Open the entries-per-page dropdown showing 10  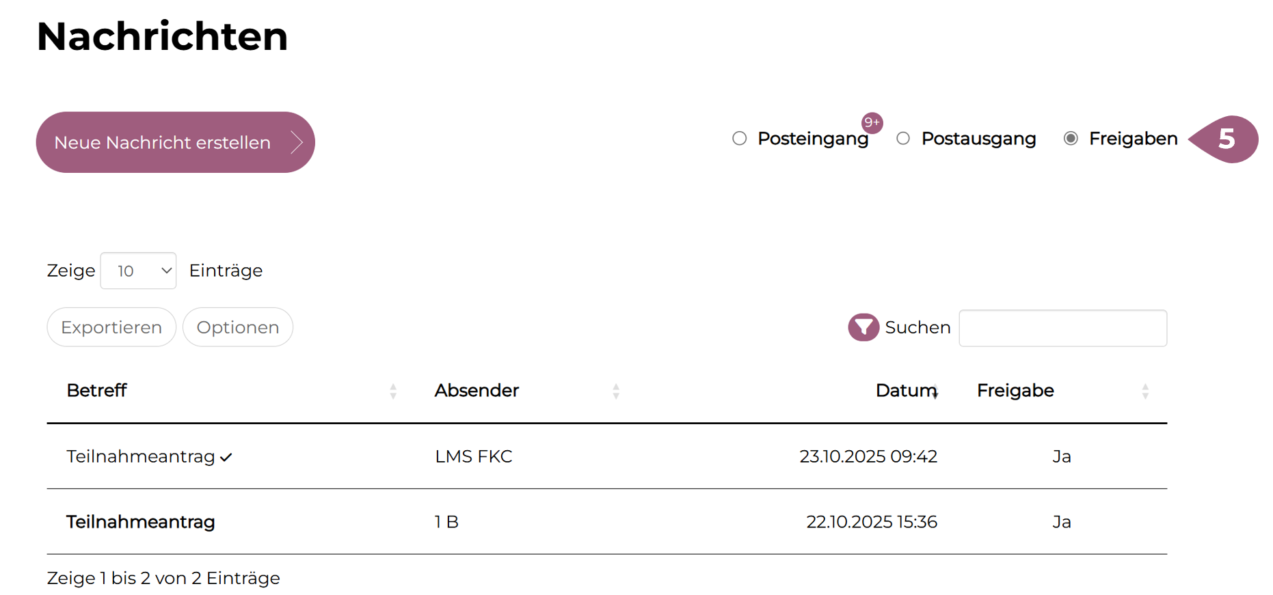(x=138, y=271)
